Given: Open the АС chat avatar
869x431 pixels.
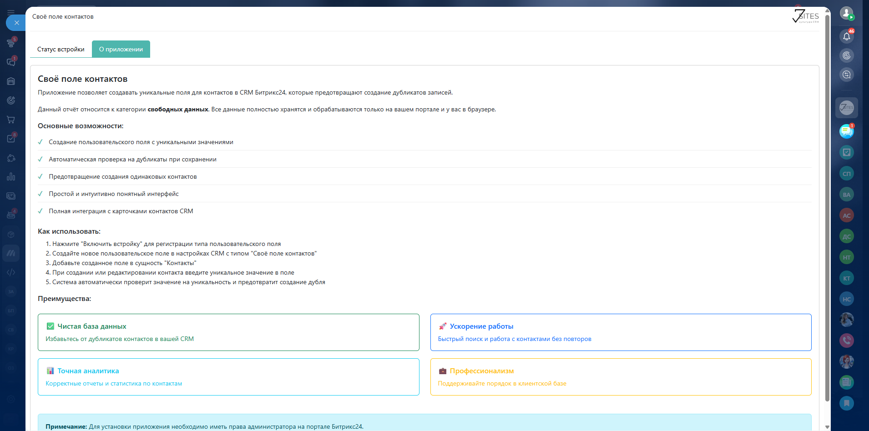Looking at the screenshot, I should pyautogui.click(x=847, y=215).
